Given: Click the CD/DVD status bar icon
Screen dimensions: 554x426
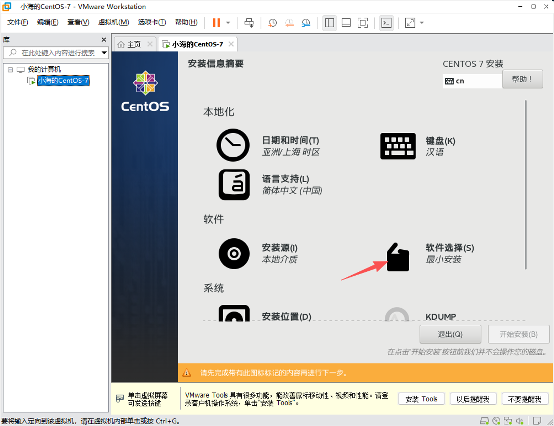Looking at the screenshot, I should click(x=496, y=421).
